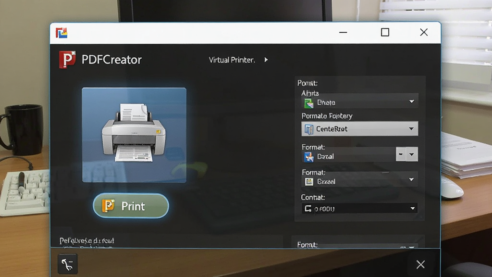Click the green icon in the Alhrta dropdown
The width and height of the screenshot is (492, 277).
(x=309, y=103)
